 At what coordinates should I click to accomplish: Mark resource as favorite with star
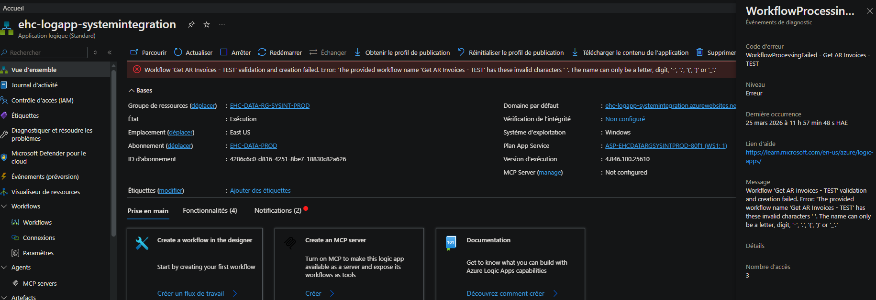point(207,24)
